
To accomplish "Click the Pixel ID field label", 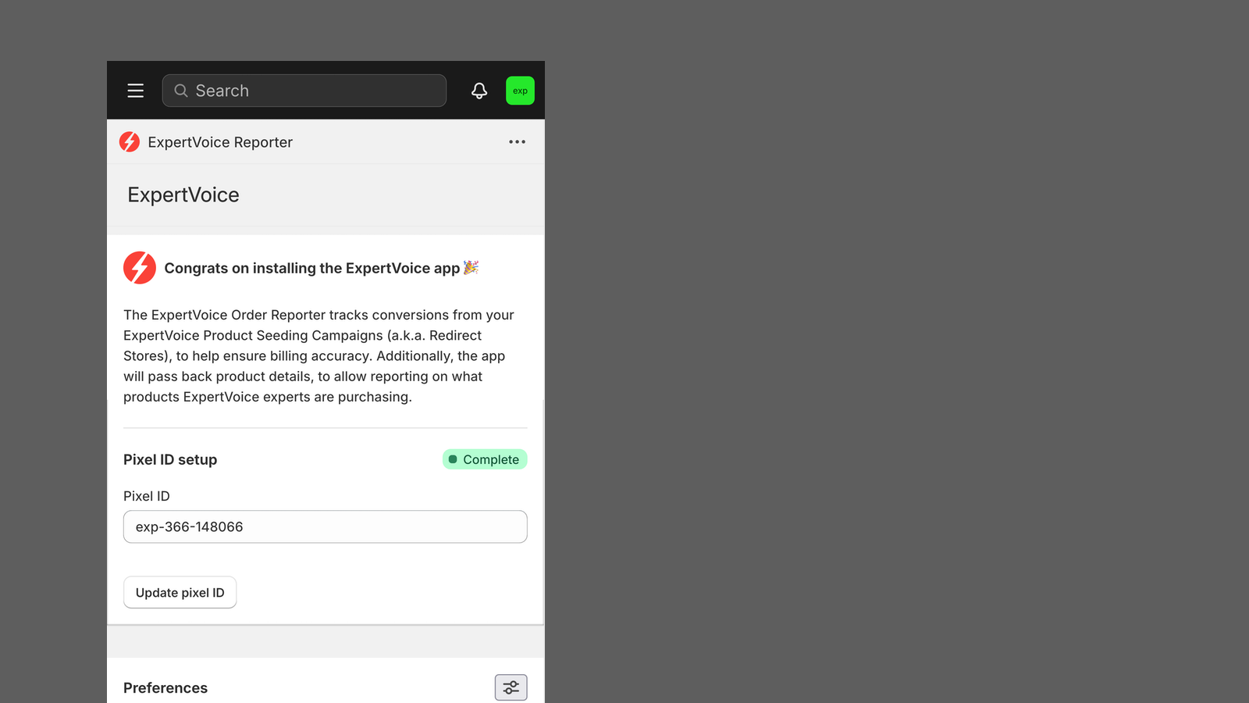I will pyautogui.click(x=147, y=496).
